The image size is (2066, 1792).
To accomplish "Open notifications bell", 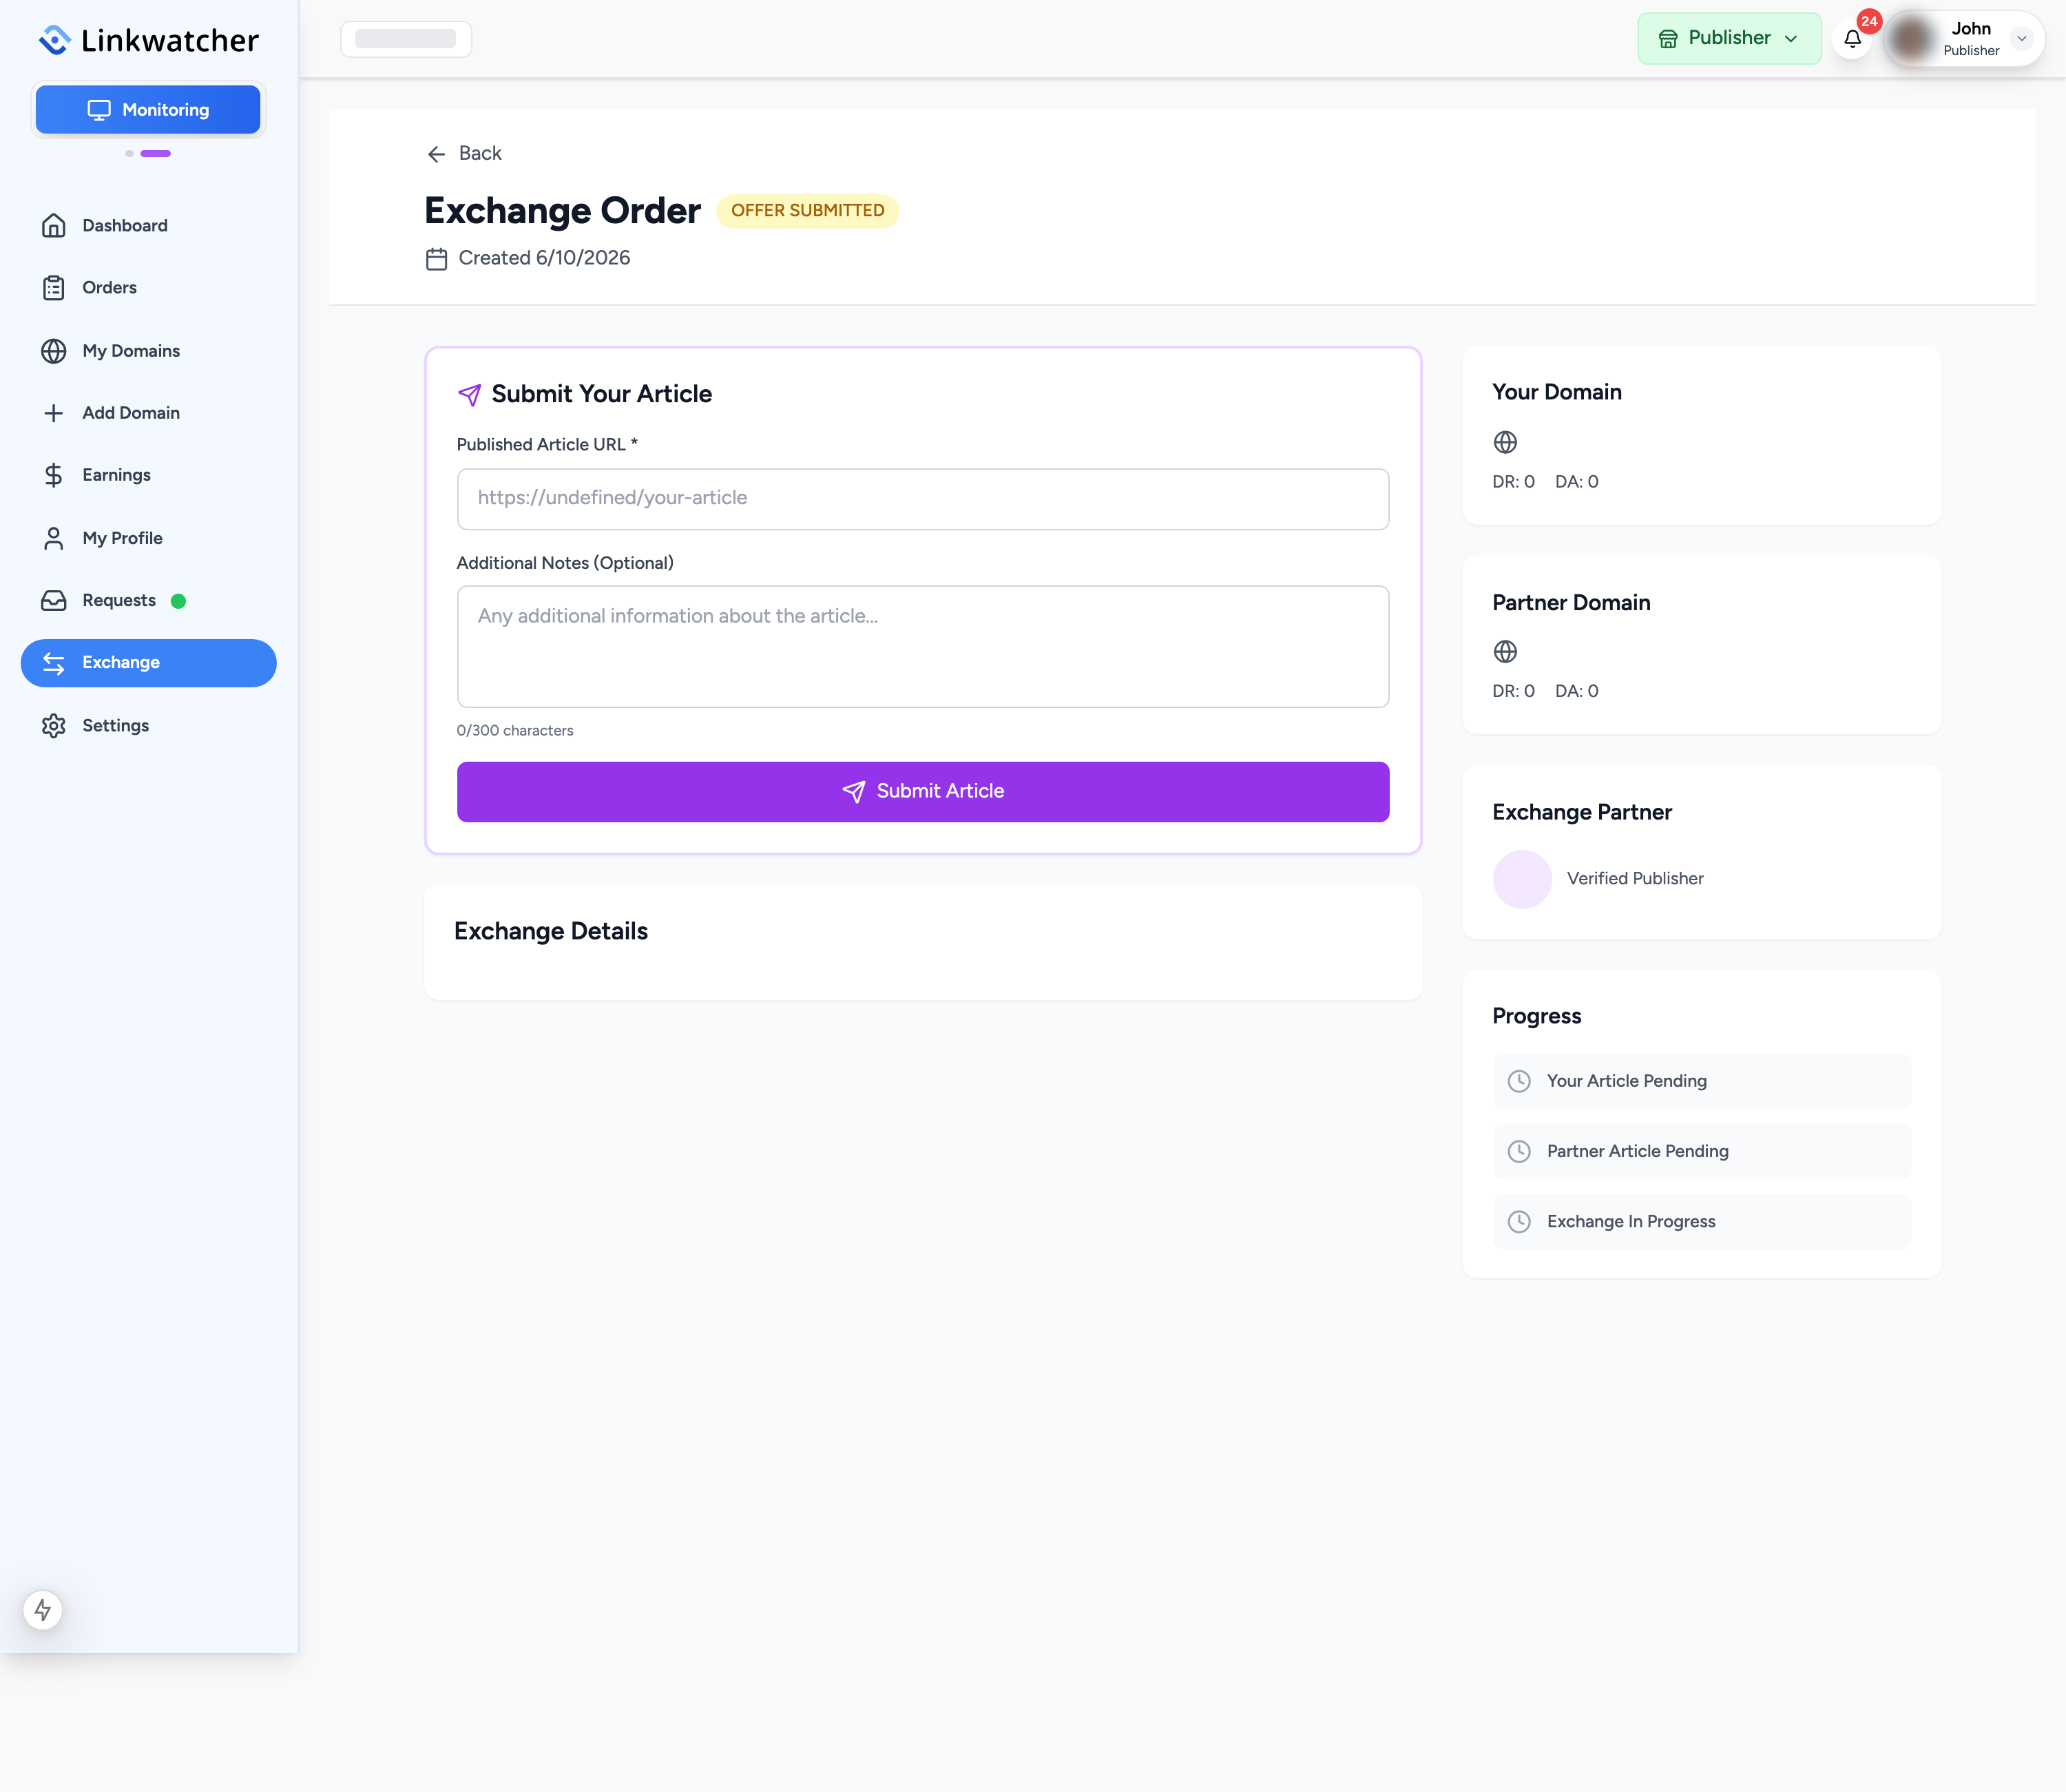I will tap(1852, 39).
